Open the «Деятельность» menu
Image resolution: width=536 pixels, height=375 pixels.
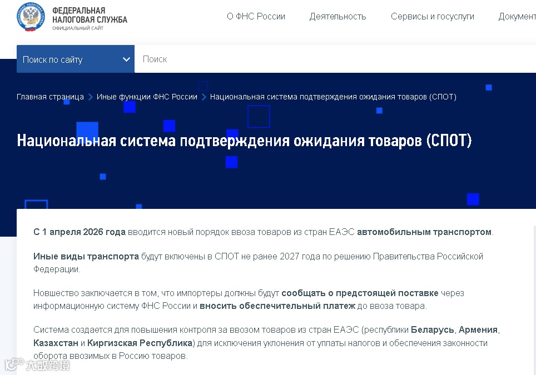pyautogui.click(x=338, y=17)
